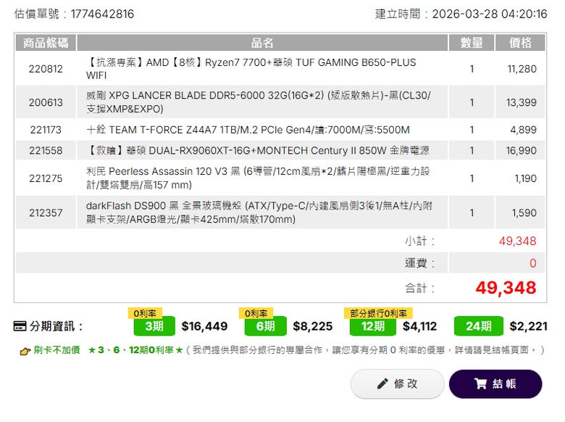Viewport: 565px width, 422px height.
Task: Select the 3期 installment badge
Action: coord(154,326)
